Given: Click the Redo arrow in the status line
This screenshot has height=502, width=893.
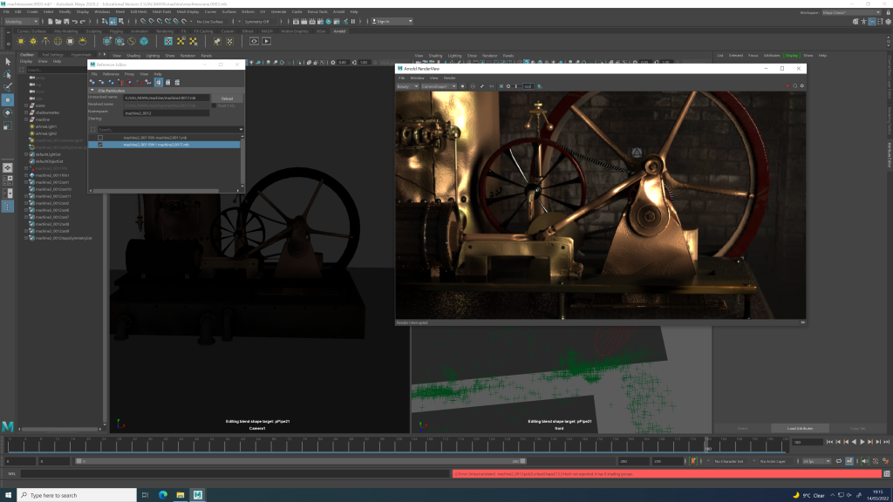Looking at the screenshot, I should tap(83, 22).
